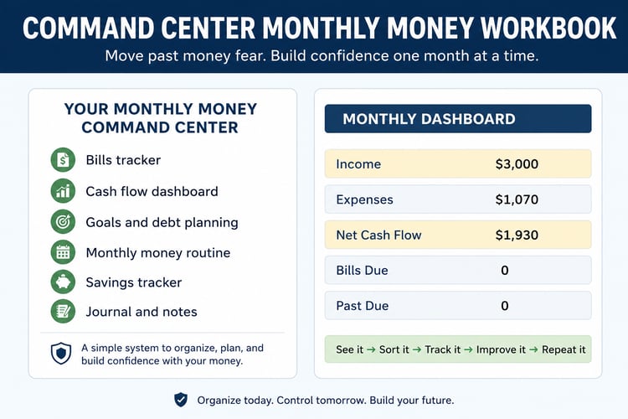
Task: Click the Command Center Monthly Money Workbook title
Action: pos(319,28)
